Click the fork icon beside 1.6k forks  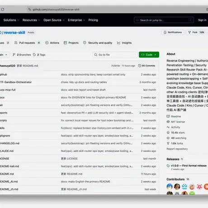tap(168, 143)
